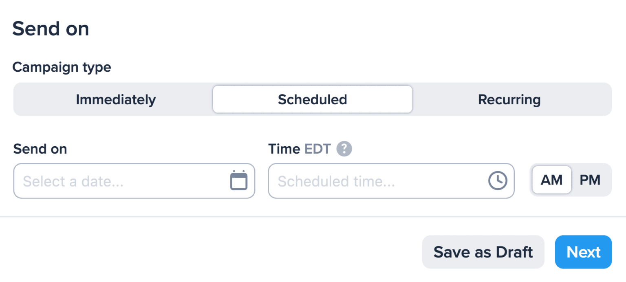Toggle AM in the time period selector
The width and height of the screenshot is (626, 282).
(551, 180)
